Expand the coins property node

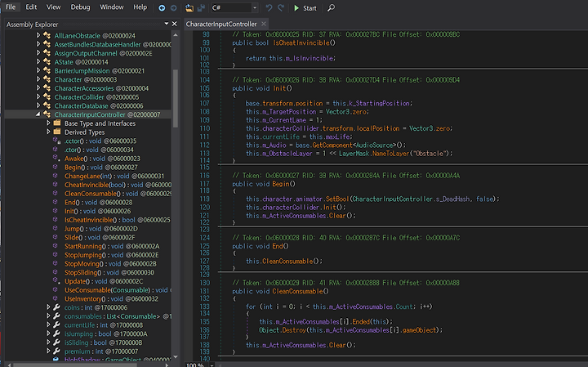(x=48, y=307)
